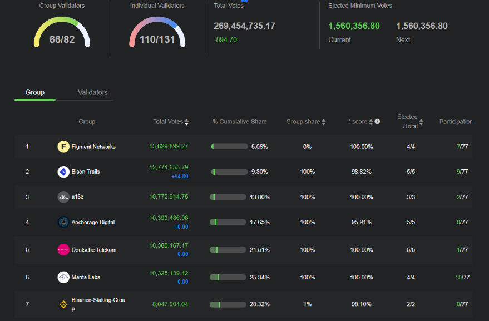Viewport: 489px width, 321px height.
Task: Open the a16z group
Action: [77, 197]
